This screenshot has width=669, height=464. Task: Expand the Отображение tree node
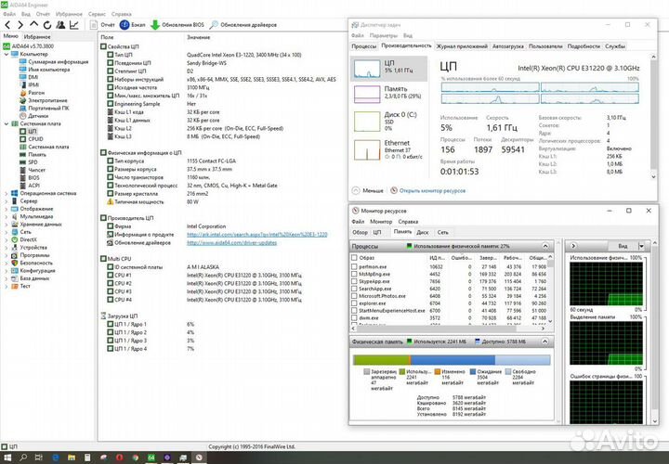[x=6, y=209]
